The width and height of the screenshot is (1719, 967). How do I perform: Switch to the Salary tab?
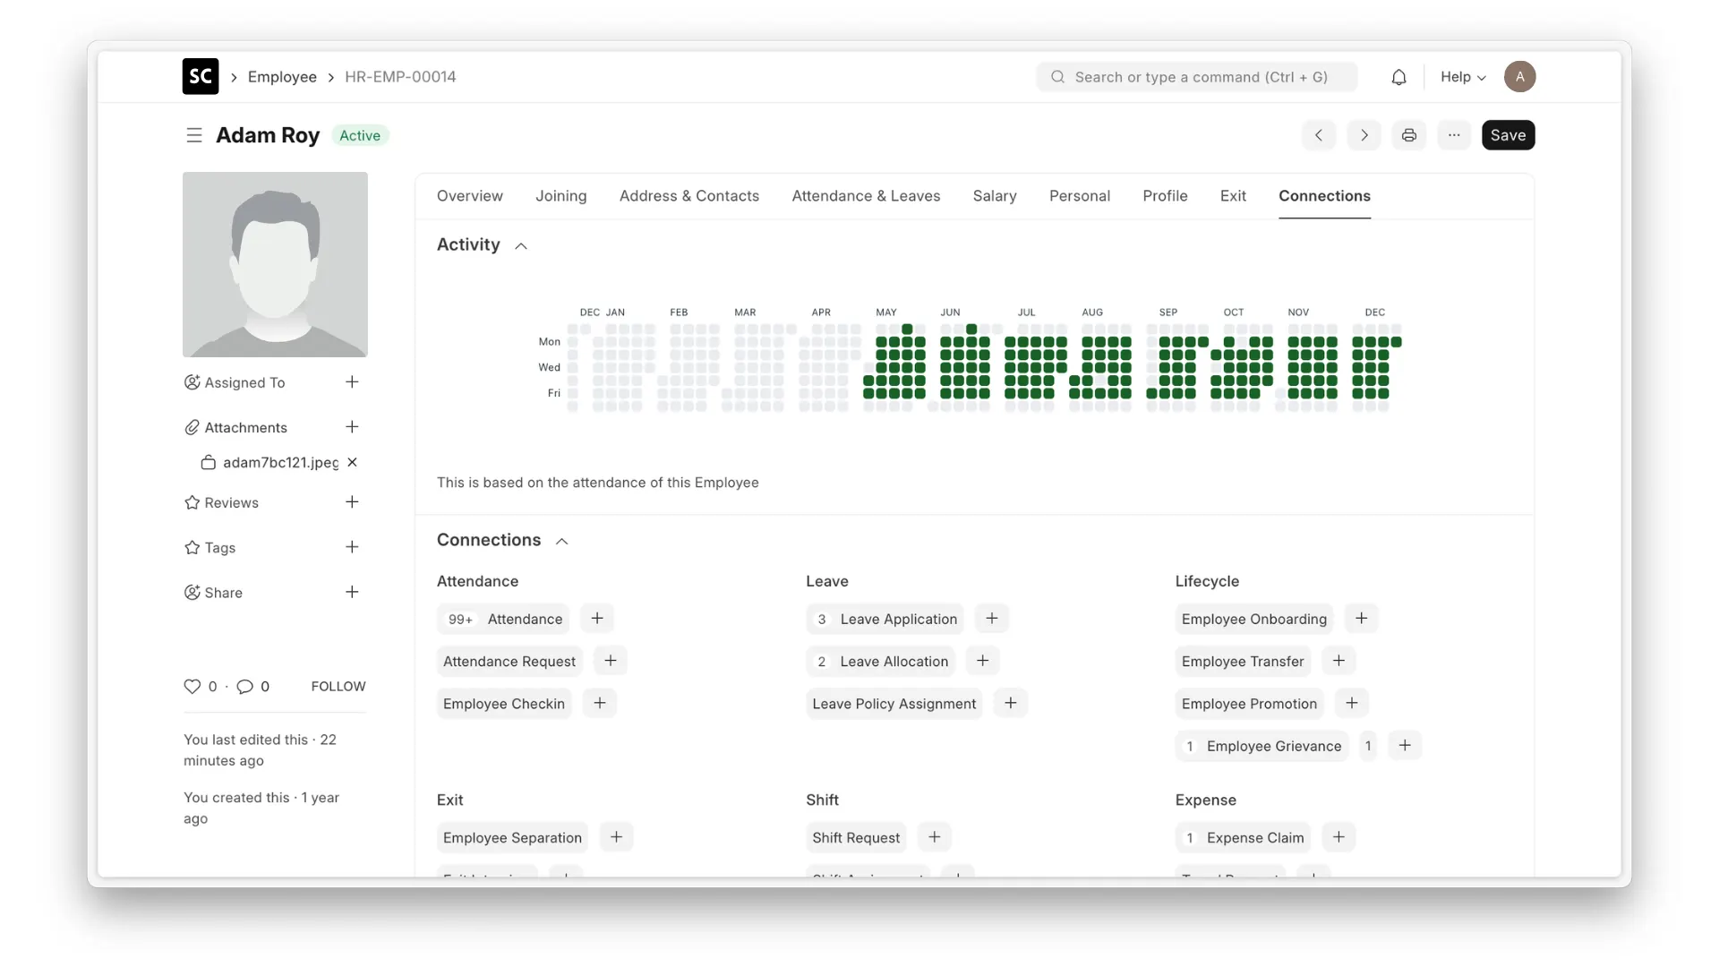pos(995,196)
